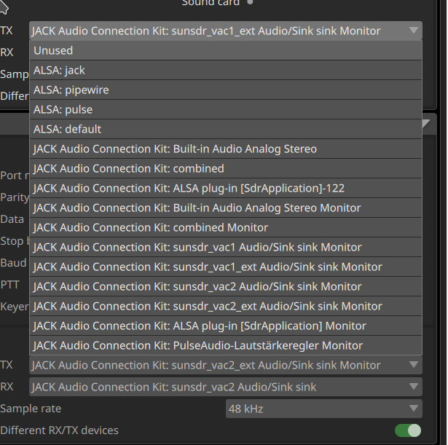
Task: Select JACK Built-in Audio Analog Stereo Monitor entry
Action: (226, 208)
